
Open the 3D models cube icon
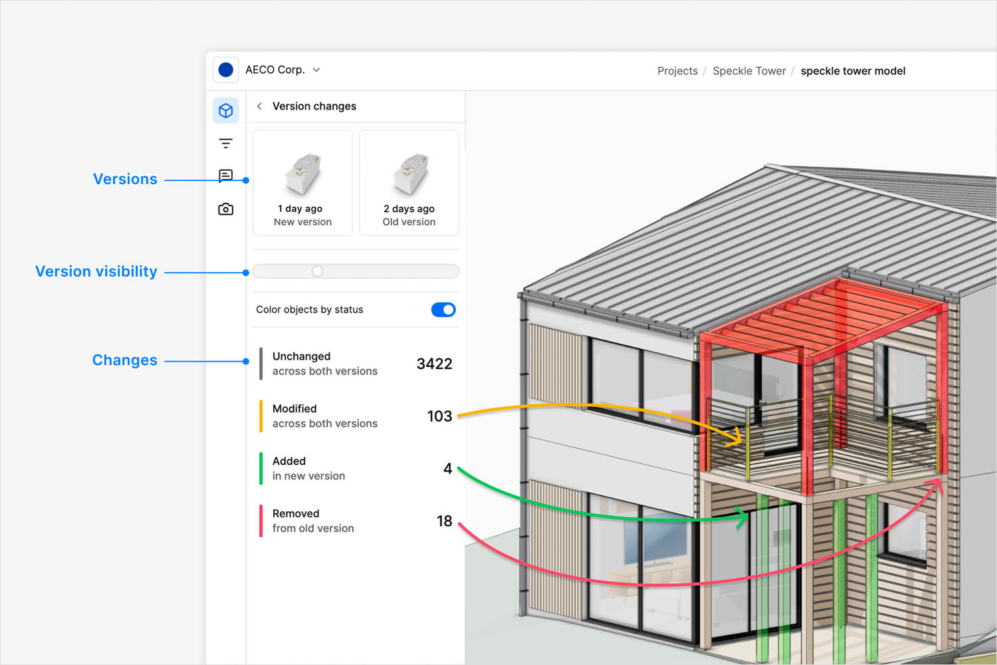(226, 110)
